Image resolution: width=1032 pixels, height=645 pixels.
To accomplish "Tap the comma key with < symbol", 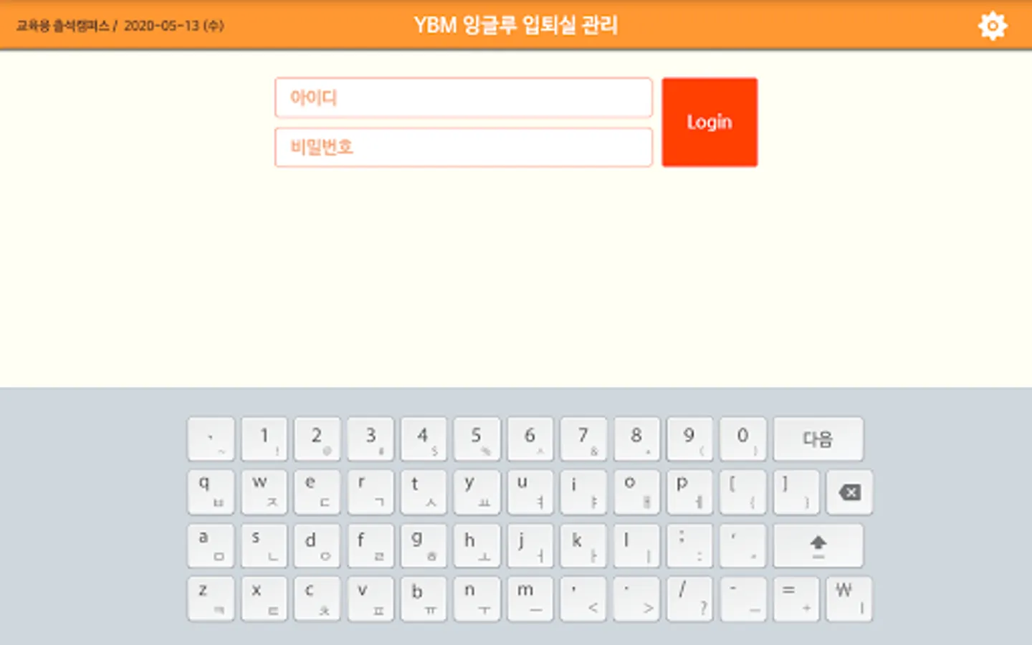I will pyautogui.click(x=583, y=599).
